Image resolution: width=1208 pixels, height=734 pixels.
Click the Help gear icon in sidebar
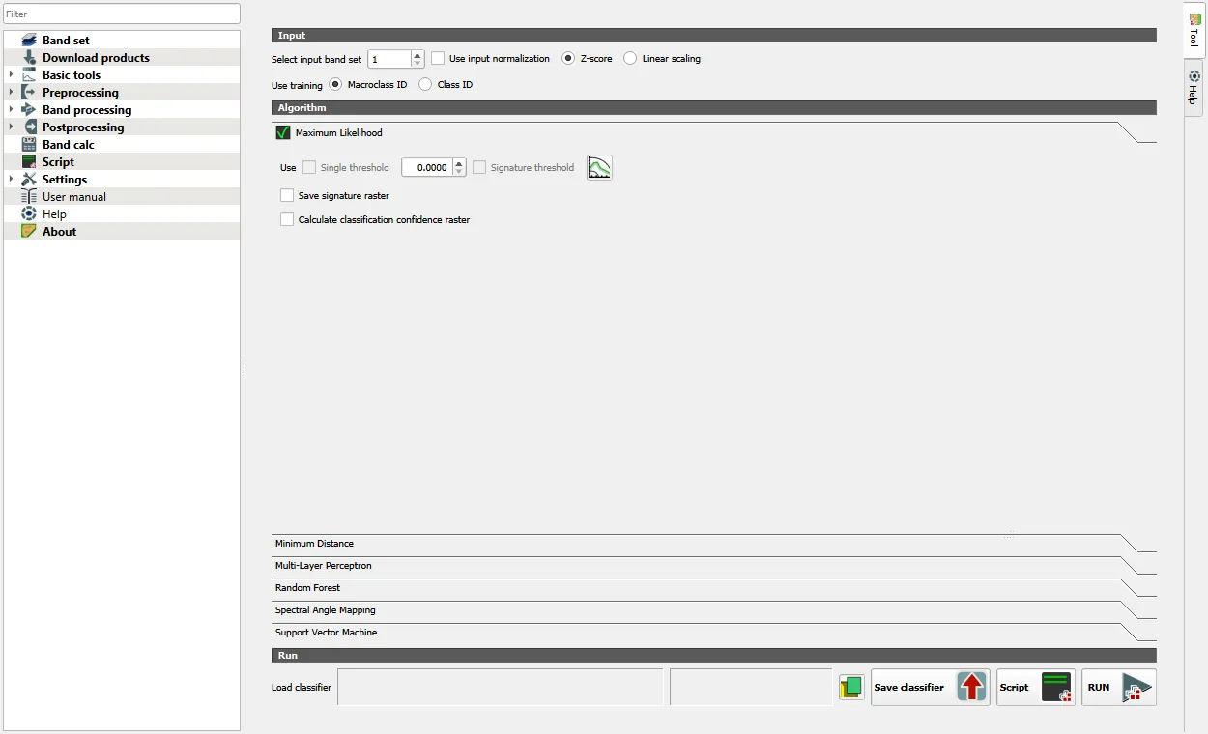[x=29, y=214]
